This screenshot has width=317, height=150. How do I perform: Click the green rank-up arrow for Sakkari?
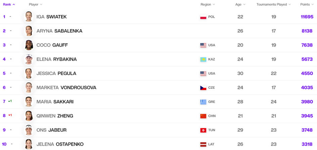point(9,101)
